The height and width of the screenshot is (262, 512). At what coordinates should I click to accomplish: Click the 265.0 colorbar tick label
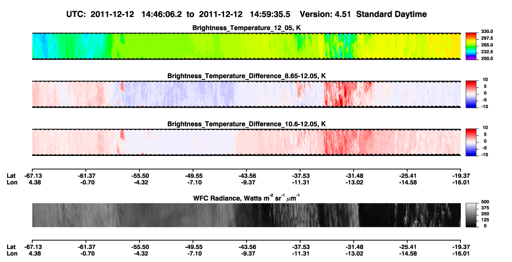(488, 45)
